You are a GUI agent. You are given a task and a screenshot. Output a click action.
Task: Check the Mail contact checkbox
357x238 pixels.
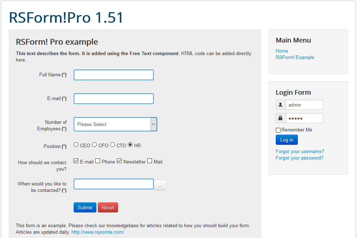coord(149,161)
